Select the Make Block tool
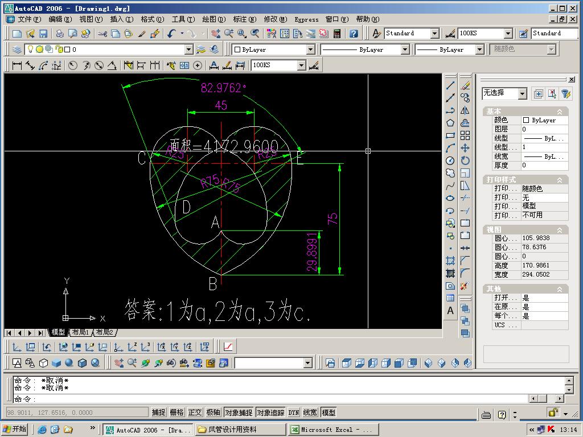Image resolution: width=583 pixels, height=437 pixels. click(x=450, y=236)
